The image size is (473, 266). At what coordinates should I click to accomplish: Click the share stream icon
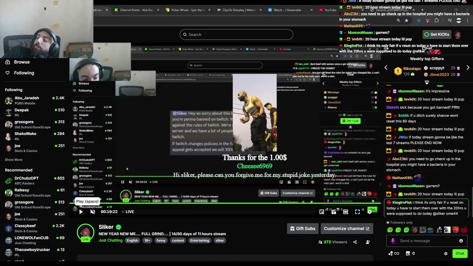[355, 242]
